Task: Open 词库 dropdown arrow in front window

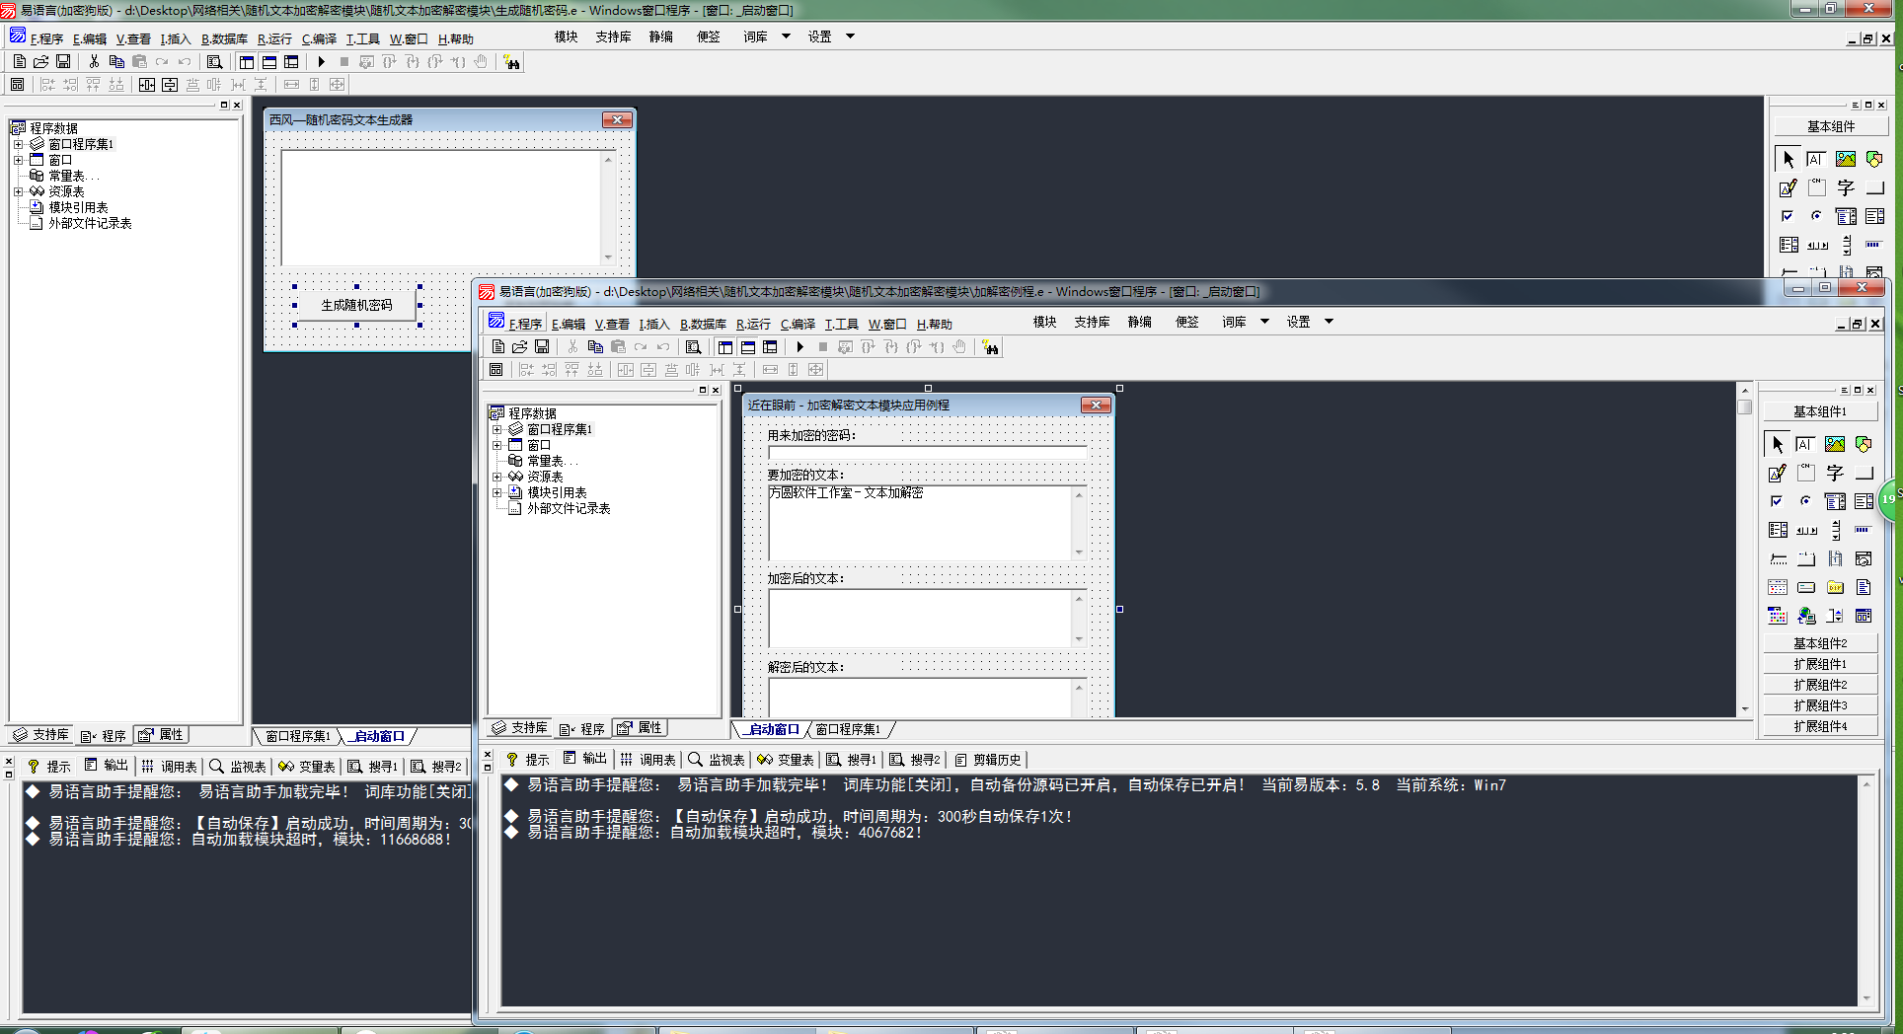Action: click(1264, 322)
